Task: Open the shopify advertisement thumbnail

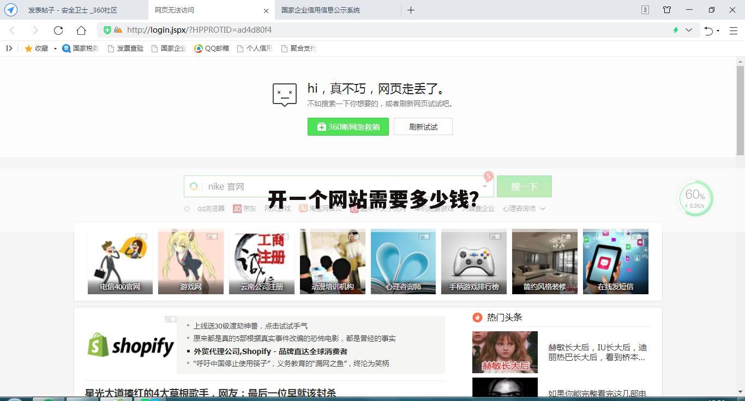Action: tap(130, 345)
